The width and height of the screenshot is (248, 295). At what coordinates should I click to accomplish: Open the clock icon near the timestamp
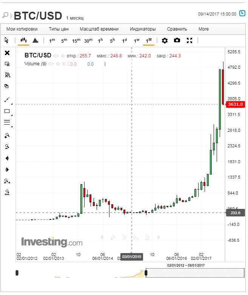[x=242, y=13]
